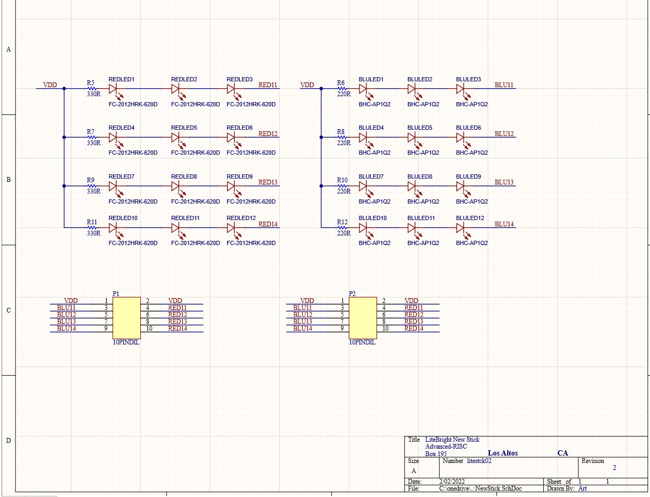Click the RED11 net label beside REDLED3

pyautogui.click(x=268, y=85)
